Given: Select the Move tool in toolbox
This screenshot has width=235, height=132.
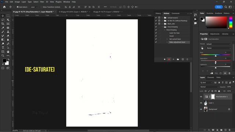Looking at the screenshot, I should click(x=3, y=16).
